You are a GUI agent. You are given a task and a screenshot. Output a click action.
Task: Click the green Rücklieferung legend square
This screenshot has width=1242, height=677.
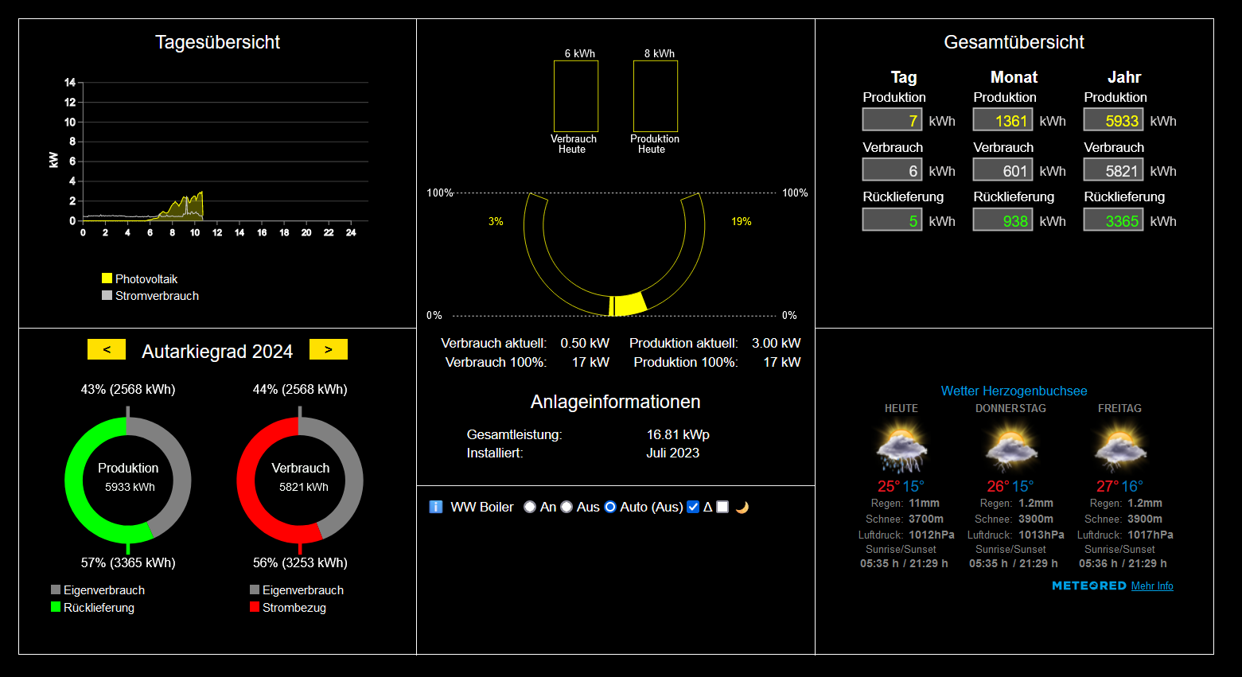[56, 607]
